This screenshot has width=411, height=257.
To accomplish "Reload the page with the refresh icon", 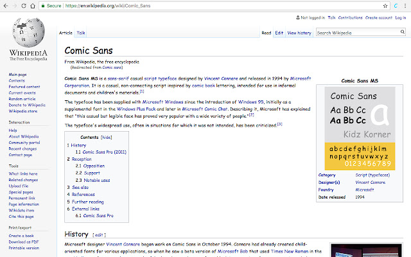I will tap(24, 6).
